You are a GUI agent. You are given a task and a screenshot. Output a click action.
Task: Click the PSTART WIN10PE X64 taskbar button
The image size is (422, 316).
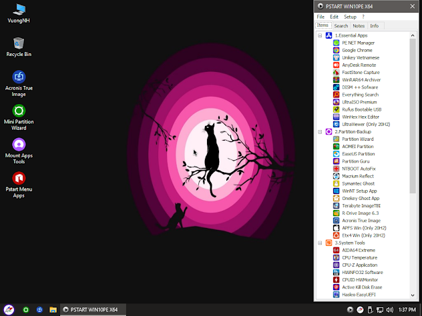pos(90,309)
